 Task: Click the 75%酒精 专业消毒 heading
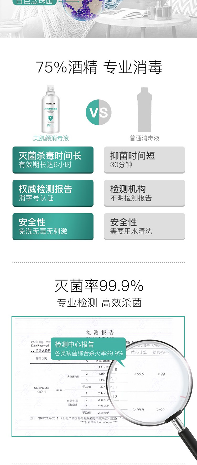(99, 67)
